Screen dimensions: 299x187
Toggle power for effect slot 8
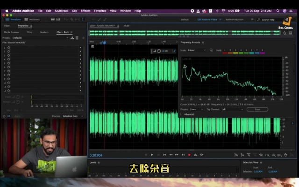pyautogui.click(x=8, y=75)
